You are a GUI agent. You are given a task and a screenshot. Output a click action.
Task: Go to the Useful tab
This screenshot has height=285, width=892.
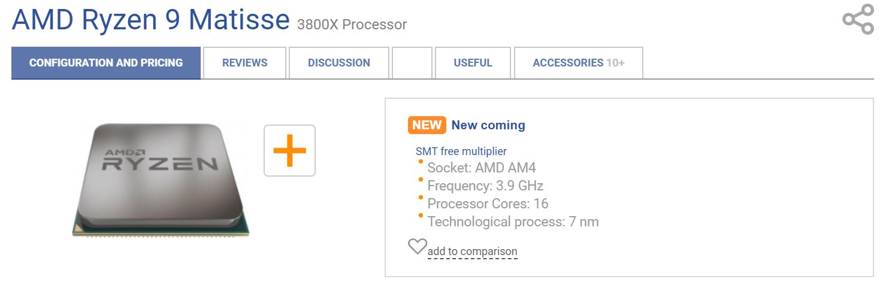point(473,63)
